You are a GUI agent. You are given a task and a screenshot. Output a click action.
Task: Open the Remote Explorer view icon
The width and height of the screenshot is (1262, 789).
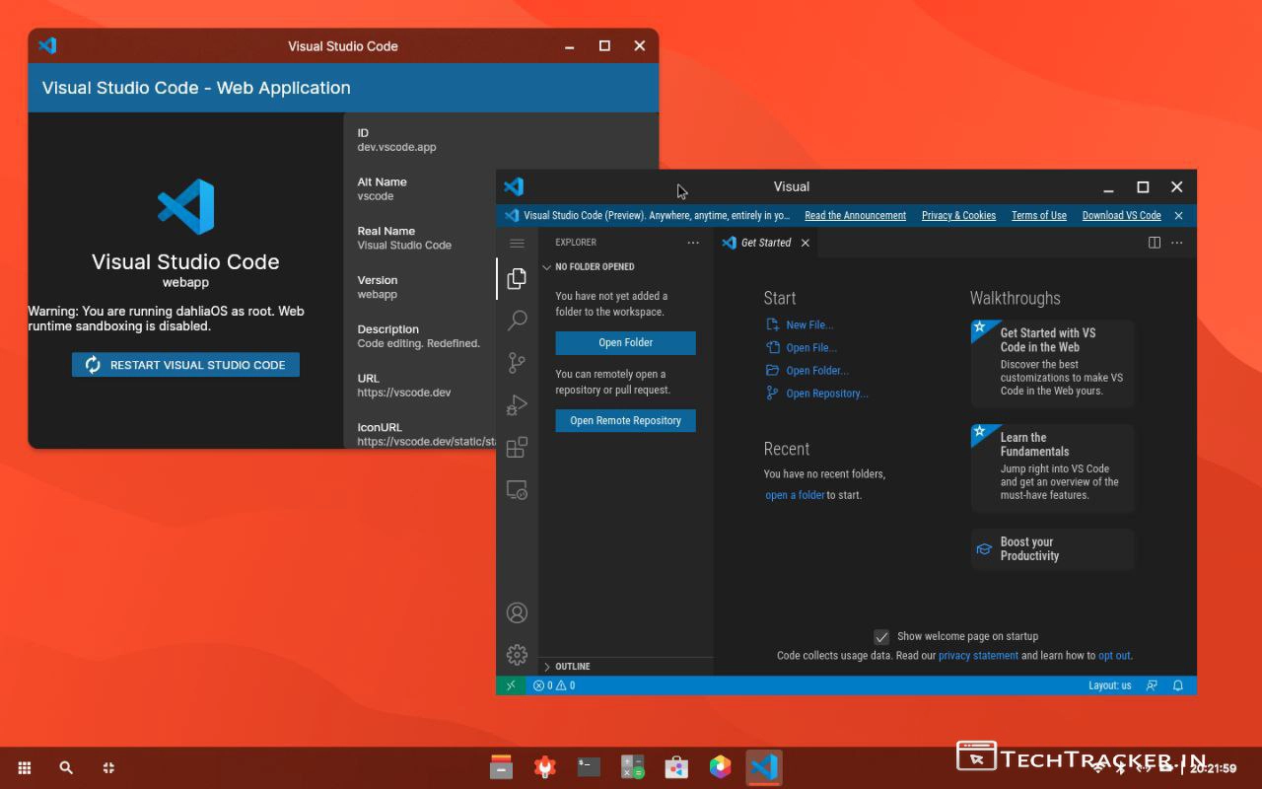tap(517, 490)
